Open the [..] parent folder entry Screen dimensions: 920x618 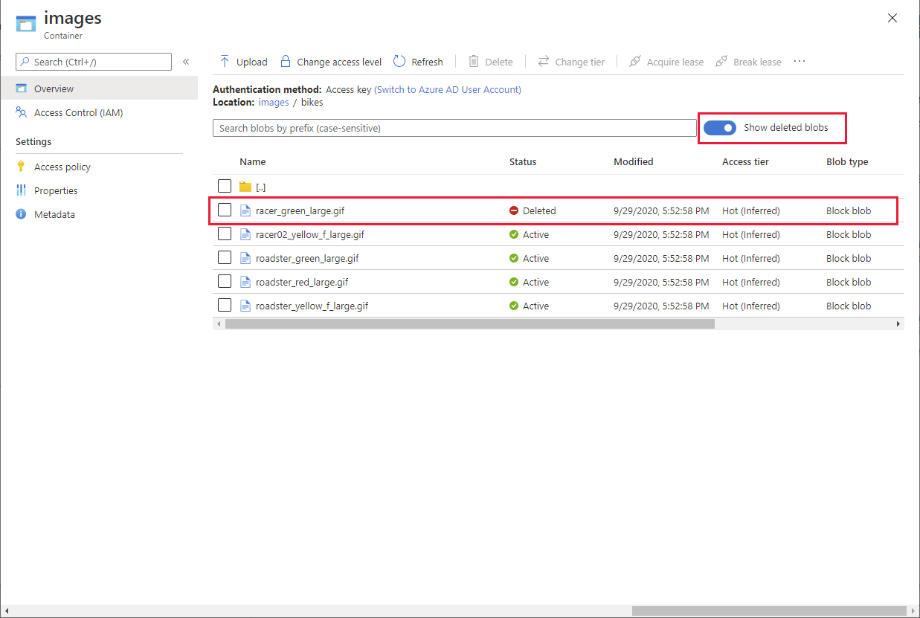[x=260, y=186]
